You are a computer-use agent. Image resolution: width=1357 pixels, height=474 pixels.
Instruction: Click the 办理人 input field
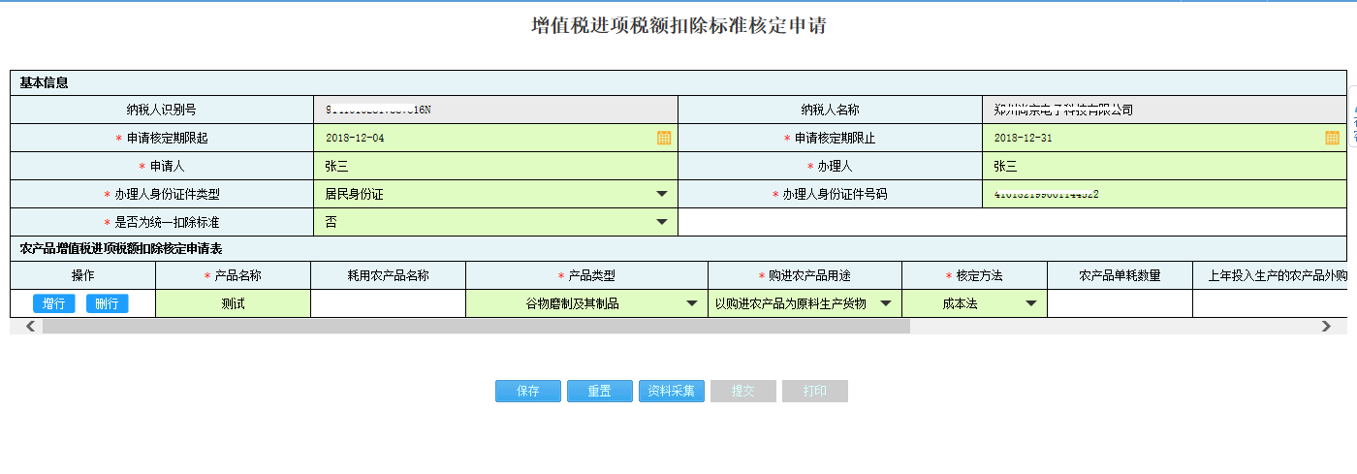pyautogui.click(x=1163, y=166)
